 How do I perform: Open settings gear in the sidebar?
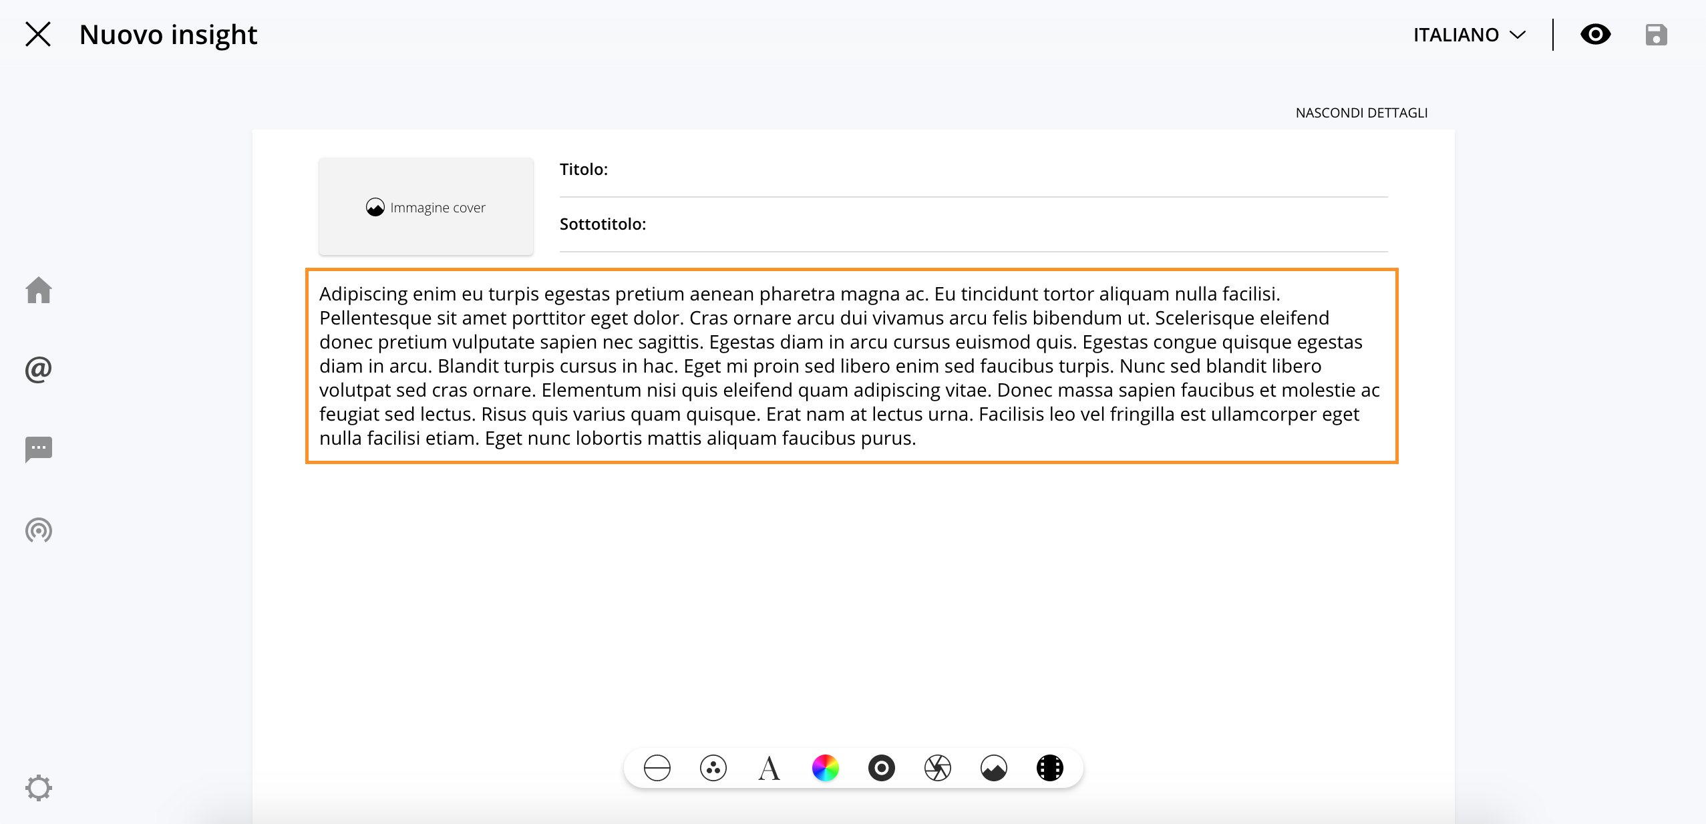(39, 788)
